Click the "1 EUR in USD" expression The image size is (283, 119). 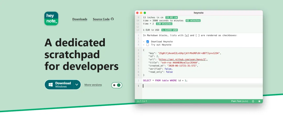[151, 30]
